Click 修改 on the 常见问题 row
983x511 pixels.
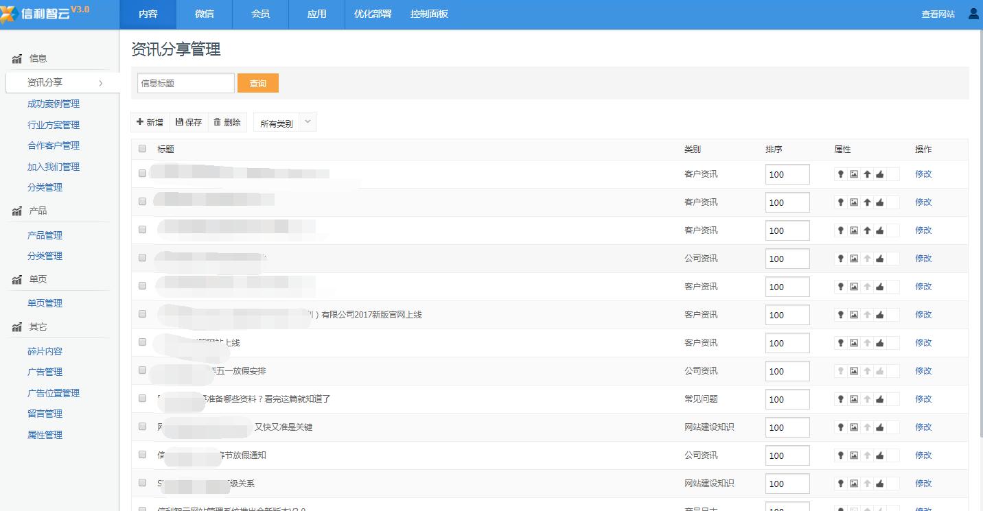pos(923,399)
